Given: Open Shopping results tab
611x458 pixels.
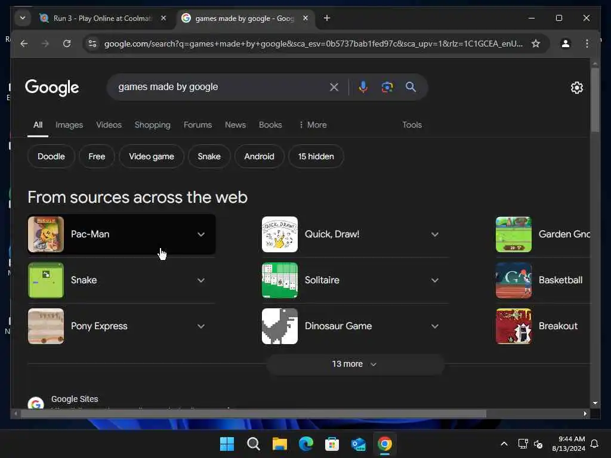Looking at the screenshot, I should (152, 125).
